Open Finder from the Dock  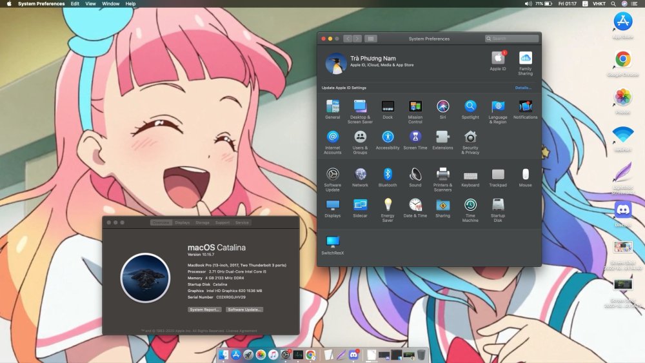tap(223, 355)
